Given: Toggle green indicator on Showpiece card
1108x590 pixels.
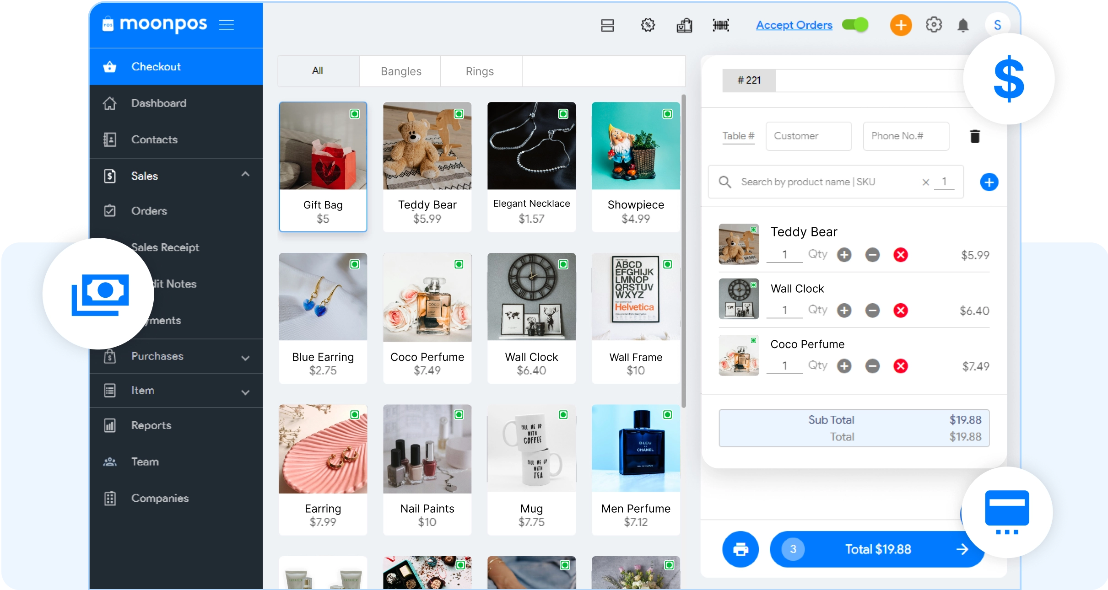Looking at the screenshot, I should coord(667,114).
